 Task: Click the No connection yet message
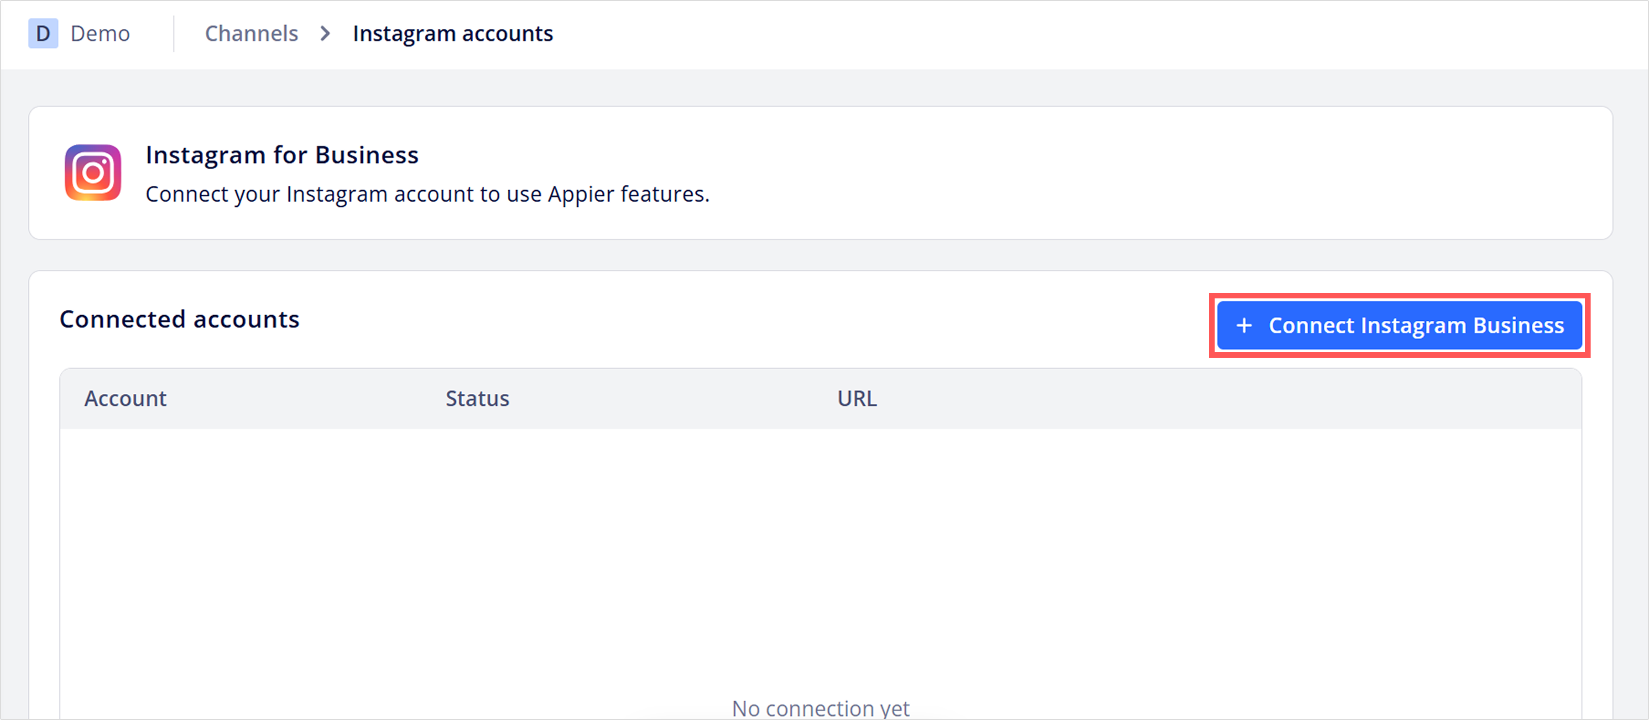tap(821, 708)
